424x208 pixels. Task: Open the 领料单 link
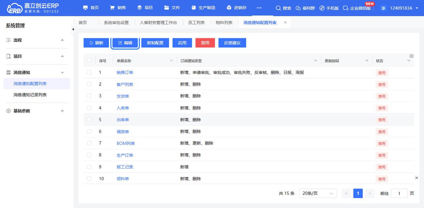pyautogui.click(x=123, y=179)
